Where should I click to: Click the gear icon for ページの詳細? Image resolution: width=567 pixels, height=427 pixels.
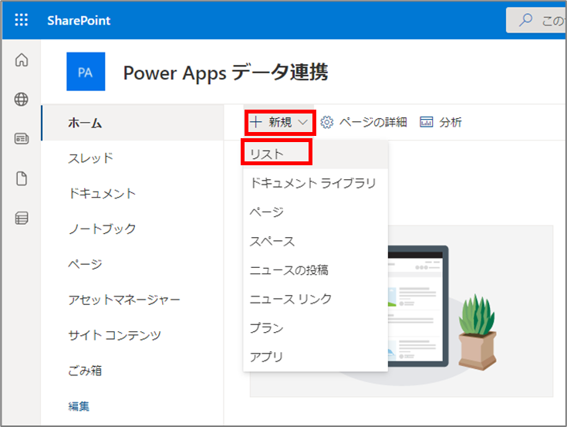click(327, 122)
